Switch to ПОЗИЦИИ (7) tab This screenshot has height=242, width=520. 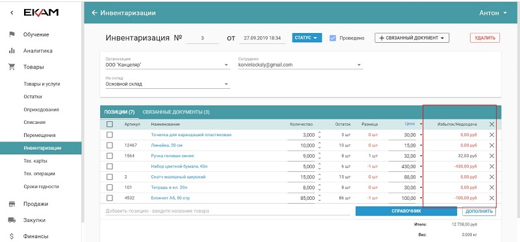[x=120, y=112]
